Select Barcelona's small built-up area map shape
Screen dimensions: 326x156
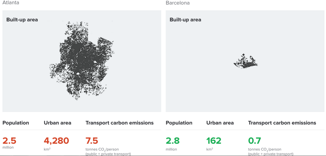tap(246, 62)
